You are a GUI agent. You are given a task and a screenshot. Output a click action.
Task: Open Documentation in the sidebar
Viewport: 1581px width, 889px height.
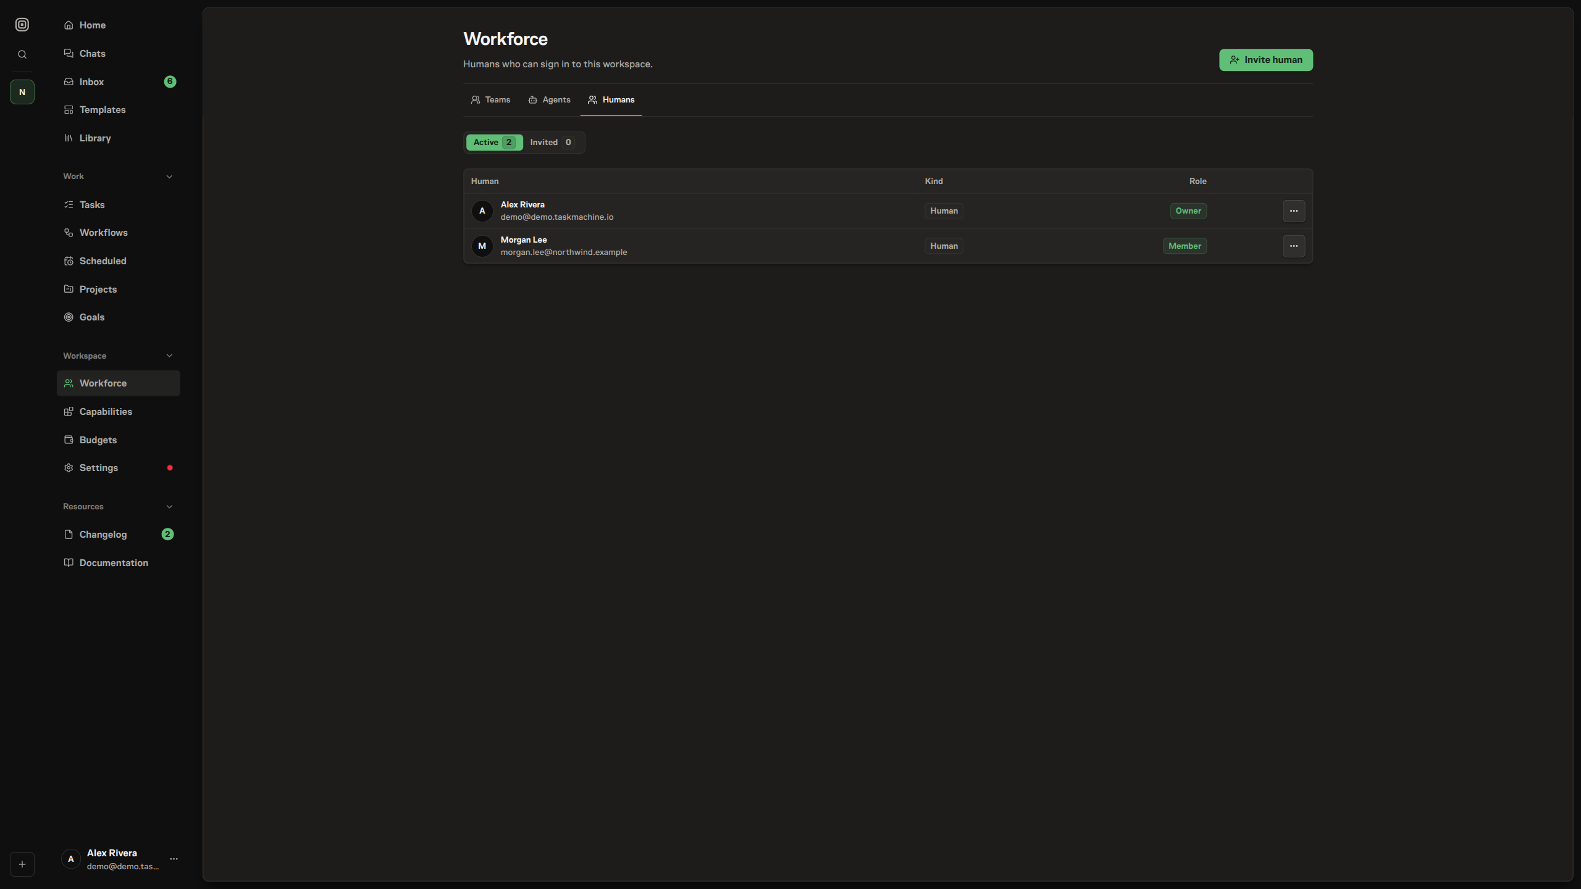pos(119,563)
